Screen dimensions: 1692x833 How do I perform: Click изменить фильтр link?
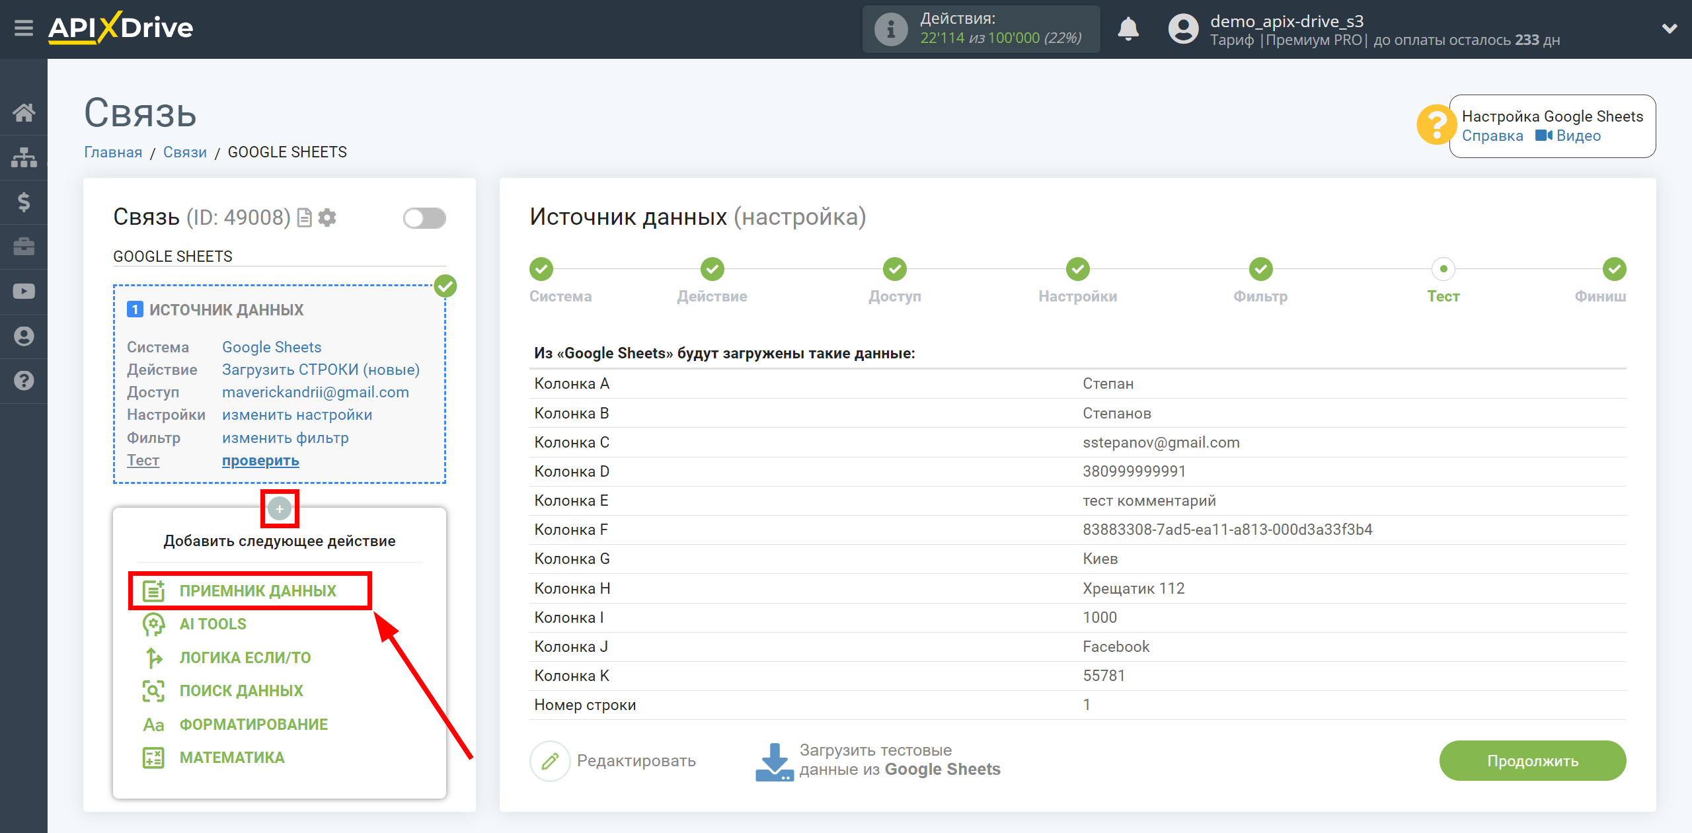tap(285, 438)
